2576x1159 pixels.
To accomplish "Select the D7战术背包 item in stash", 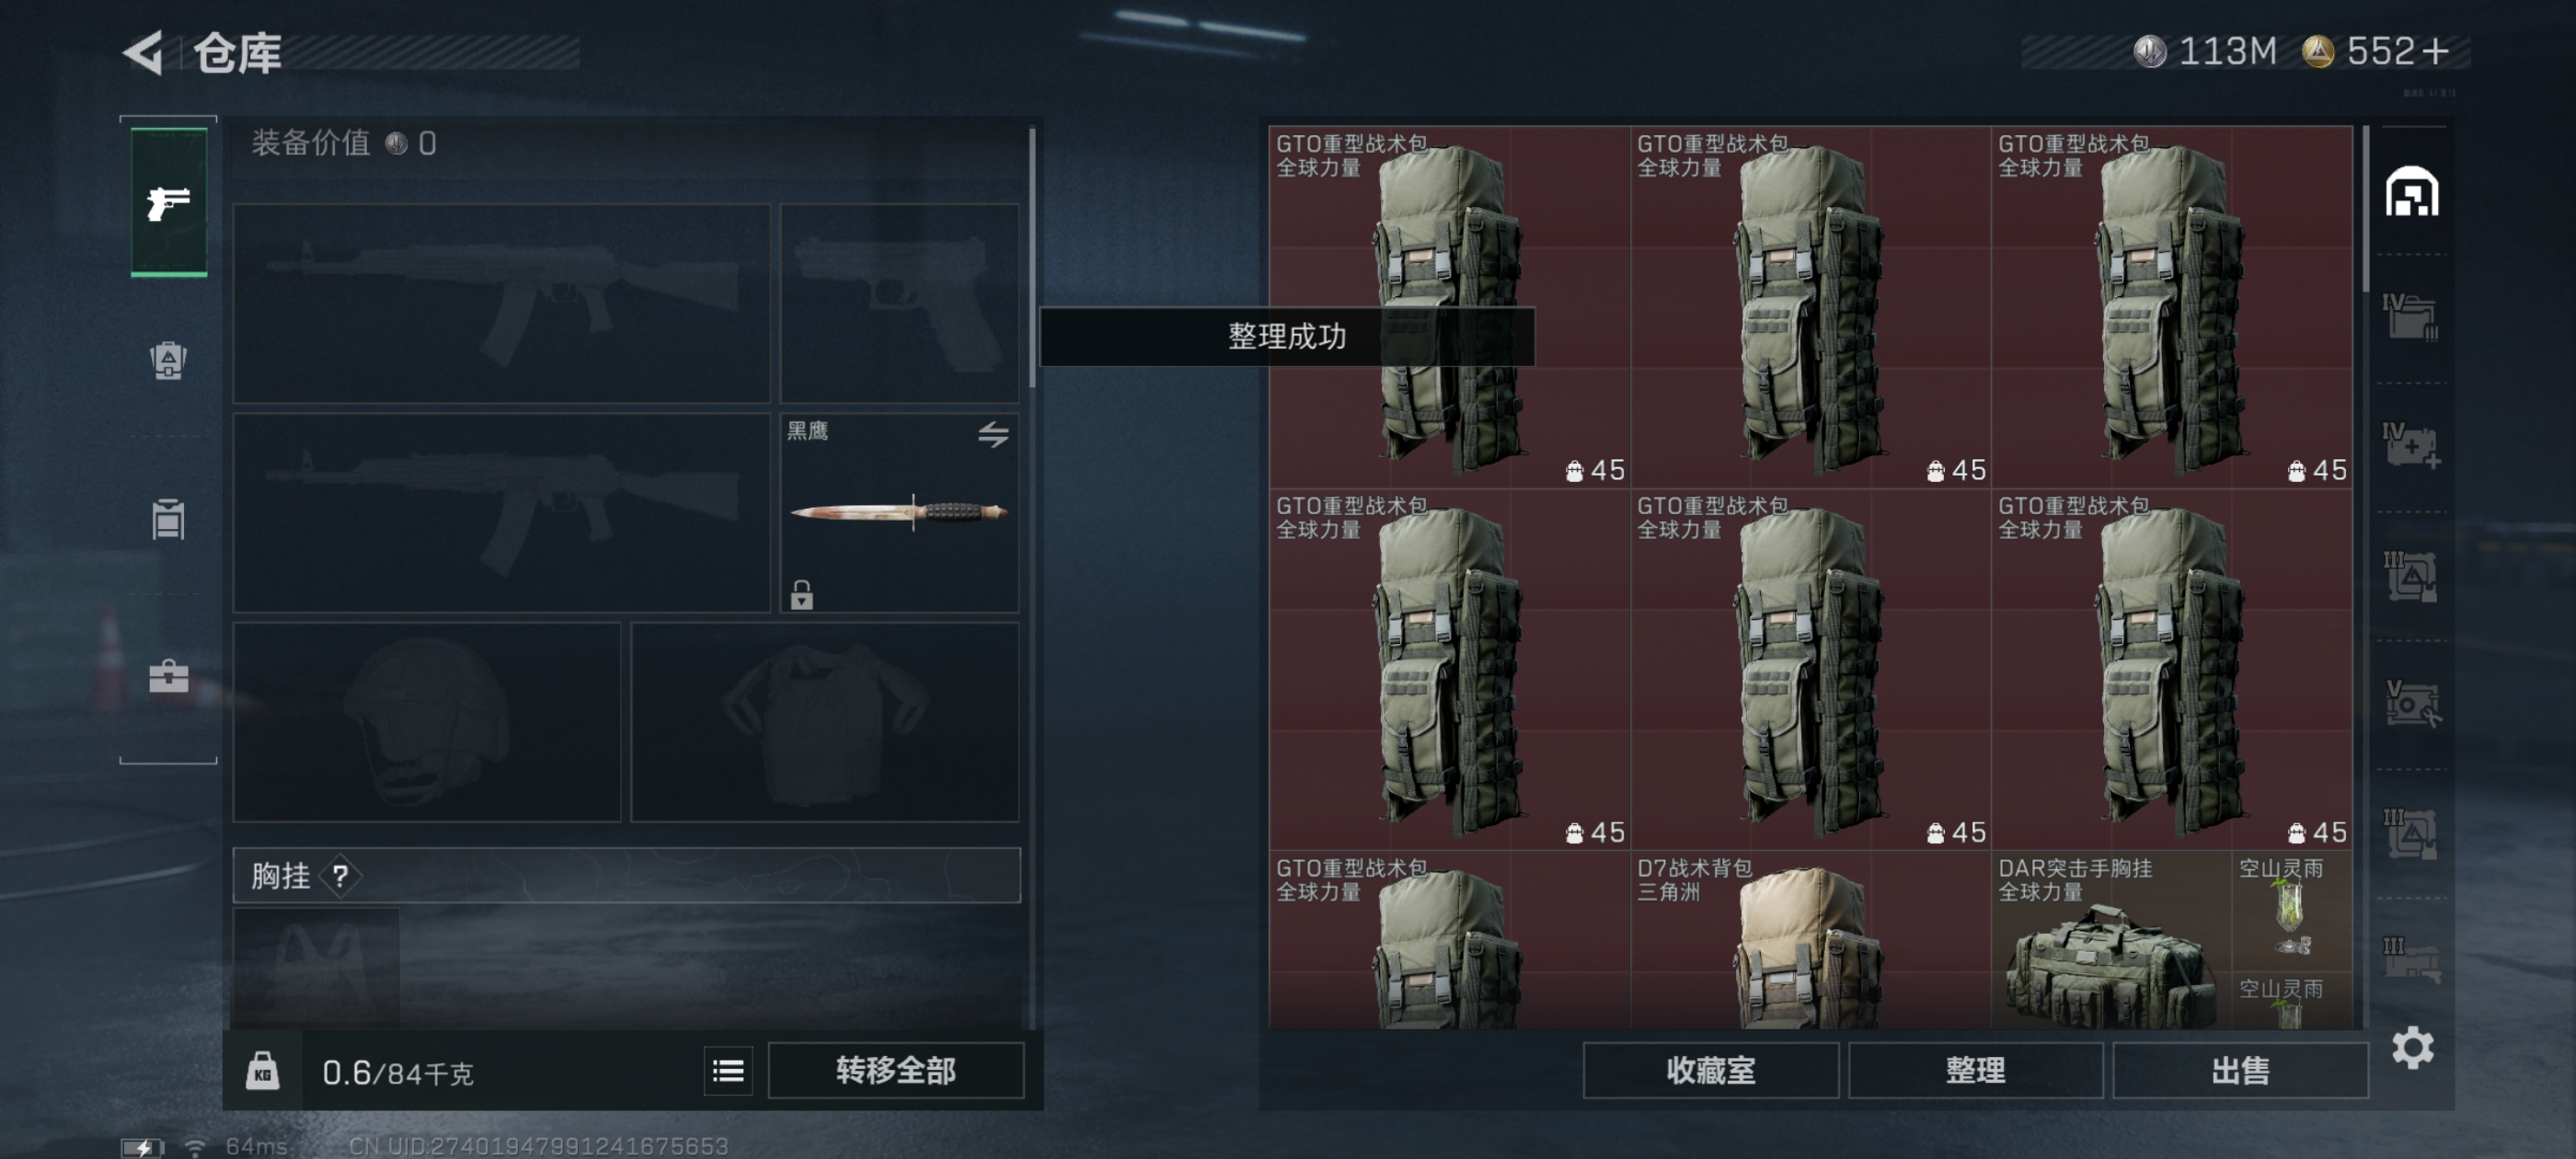I will pyautogui.click(x=1810, y=940).
